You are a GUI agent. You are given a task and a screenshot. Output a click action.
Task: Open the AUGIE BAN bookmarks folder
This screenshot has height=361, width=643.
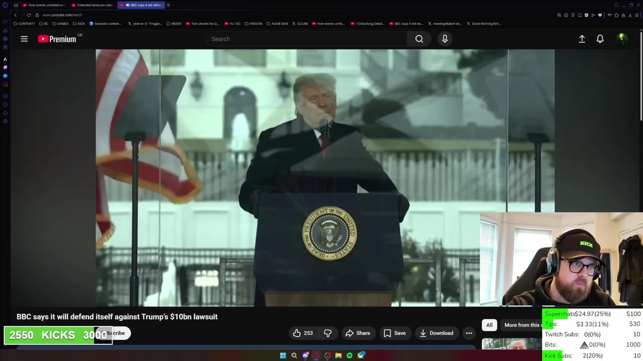point(277,24)
